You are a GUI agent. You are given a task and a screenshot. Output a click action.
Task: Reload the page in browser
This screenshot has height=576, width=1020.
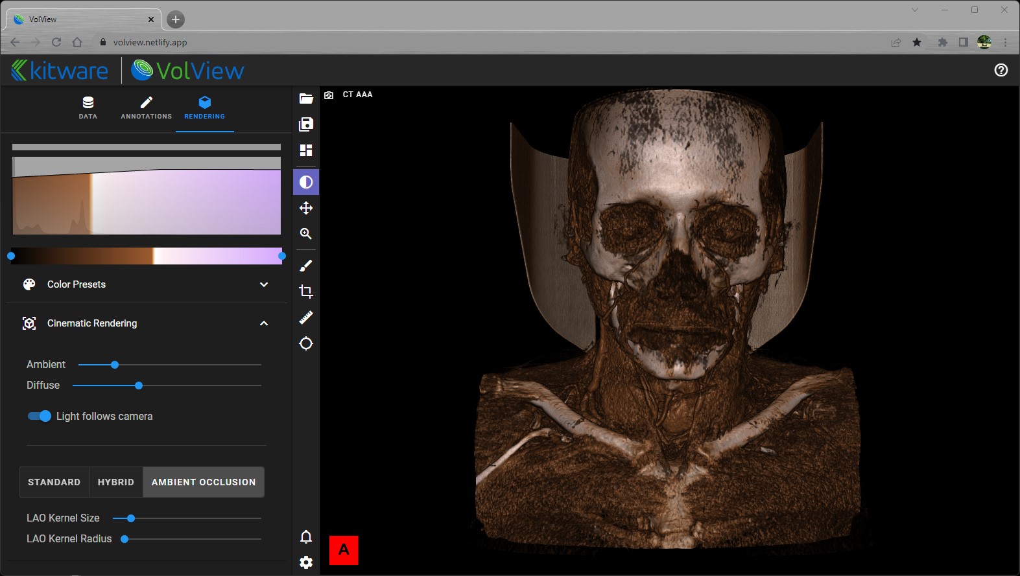click(x=56, y=42)
